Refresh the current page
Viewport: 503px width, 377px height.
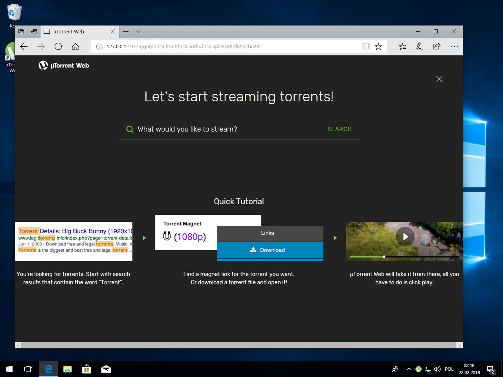coord(58,46)
